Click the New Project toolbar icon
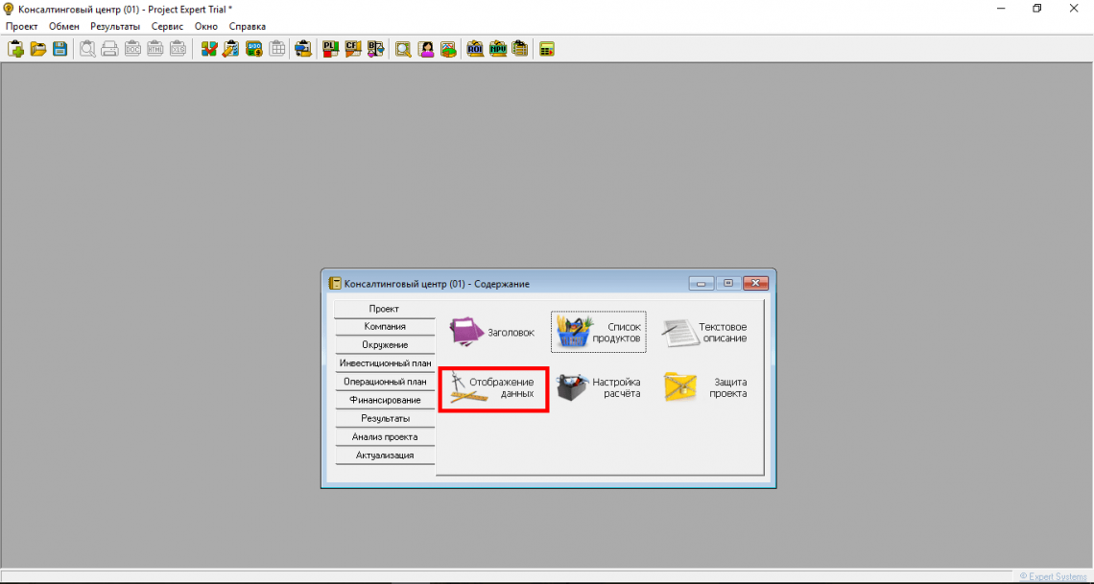This screenshot has width=1094, height=584. [15, 49]
